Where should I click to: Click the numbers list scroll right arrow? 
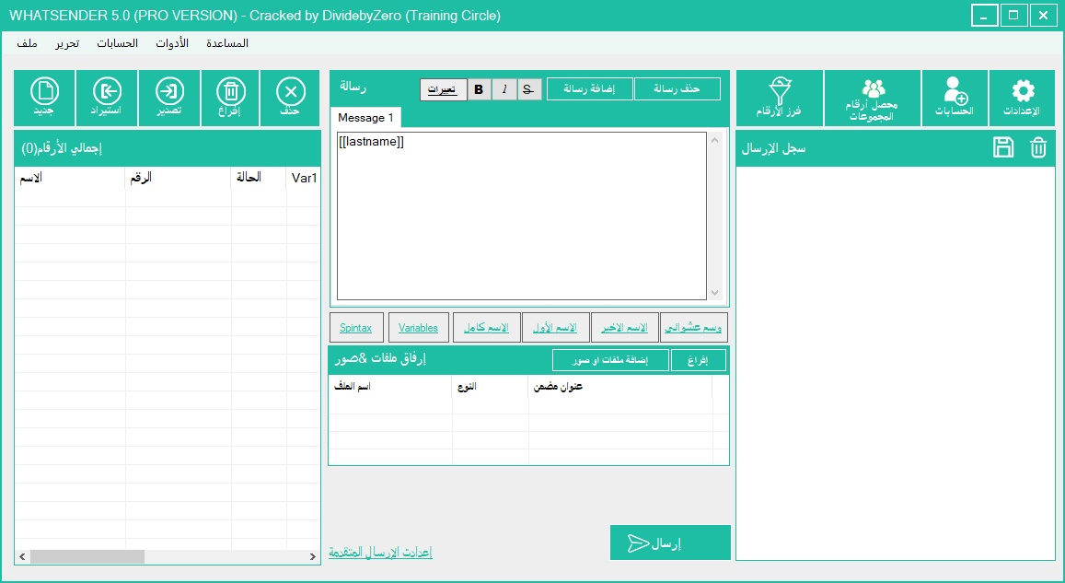pos(312,556)
